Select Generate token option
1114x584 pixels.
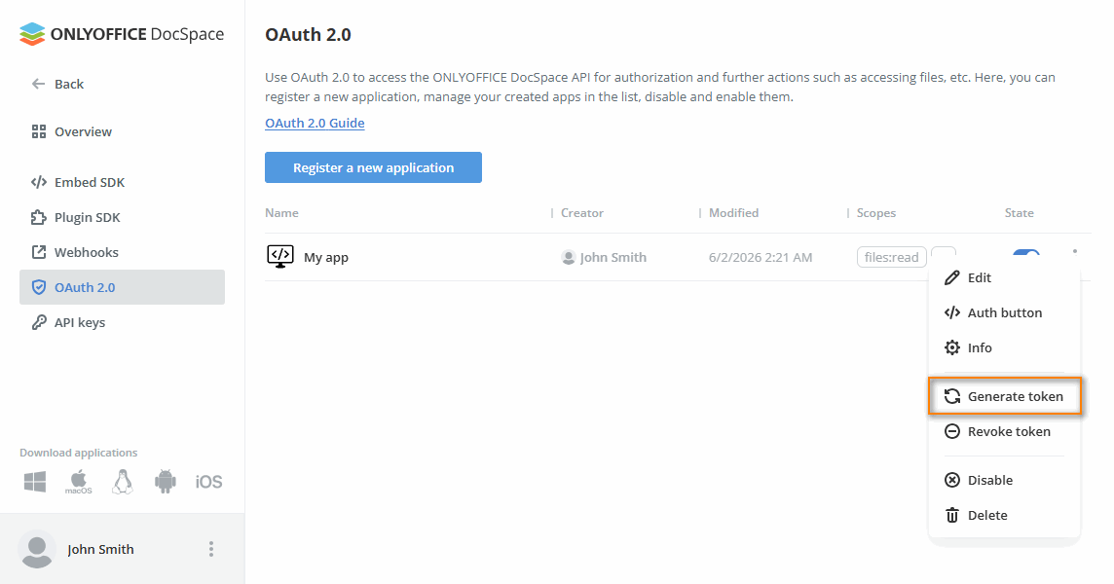[1005, 396]
